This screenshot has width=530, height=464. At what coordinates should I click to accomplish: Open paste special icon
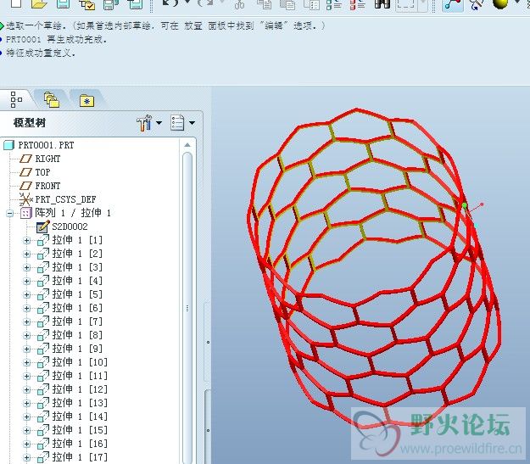[x=312, y=4]
